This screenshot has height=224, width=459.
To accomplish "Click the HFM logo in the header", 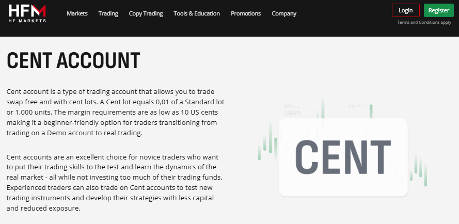I will pos(27,10).
